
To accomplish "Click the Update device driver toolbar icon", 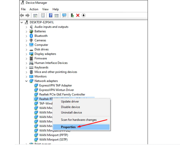I will (72, 15).
